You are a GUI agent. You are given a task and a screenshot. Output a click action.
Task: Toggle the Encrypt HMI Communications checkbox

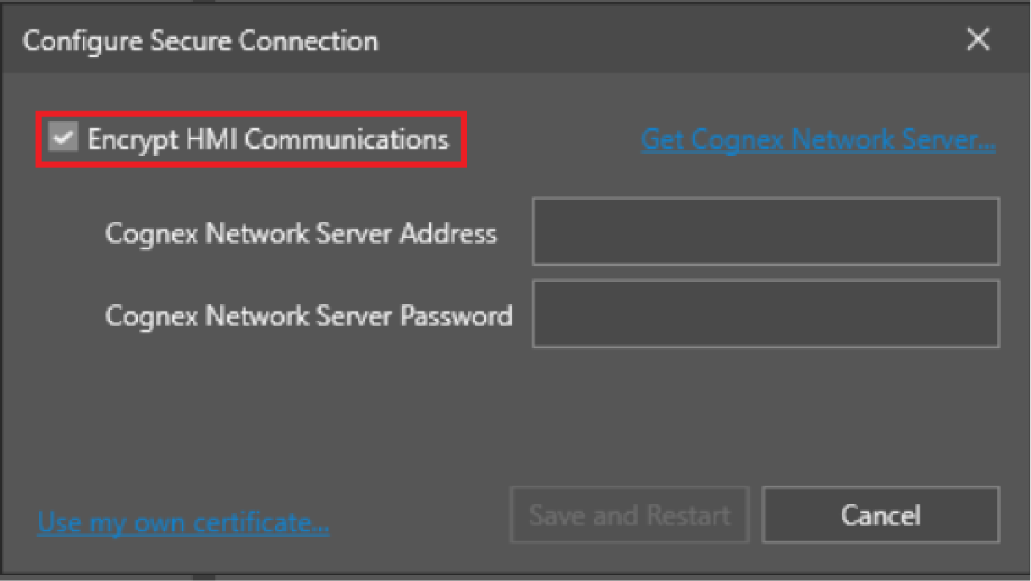tap(64, 138)
